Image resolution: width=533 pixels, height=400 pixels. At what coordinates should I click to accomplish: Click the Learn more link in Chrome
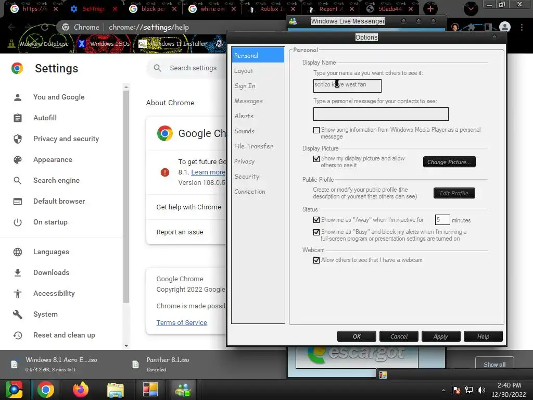(x=208, y=172)
